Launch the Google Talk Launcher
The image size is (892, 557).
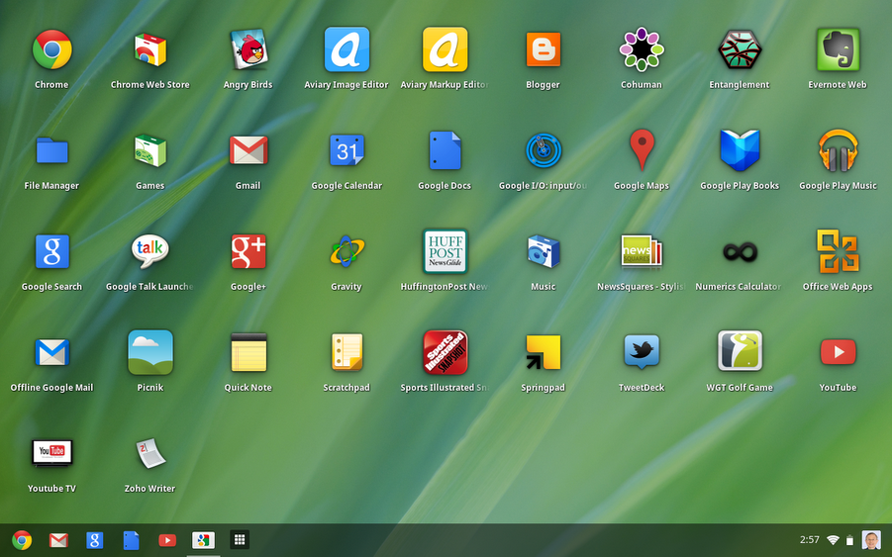[x=150, y=251]
